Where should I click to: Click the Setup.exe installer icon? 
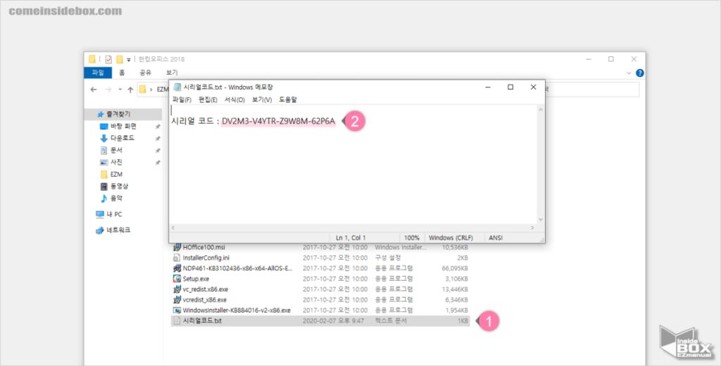(177, 279)
